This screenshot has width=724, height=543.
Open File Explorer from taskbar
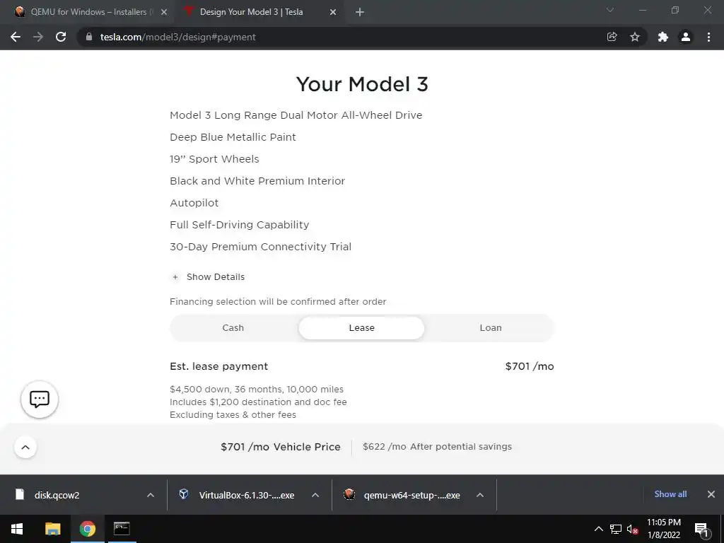(x=52, y=529)
